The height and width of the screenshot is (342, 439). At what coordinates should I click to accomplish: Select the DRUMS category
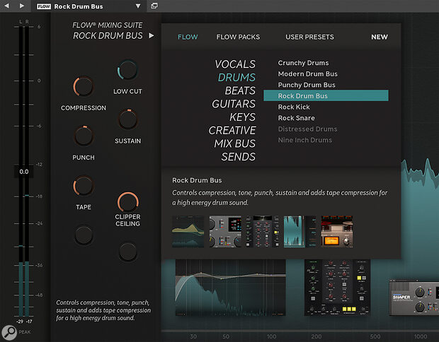[x=237, y=78]
